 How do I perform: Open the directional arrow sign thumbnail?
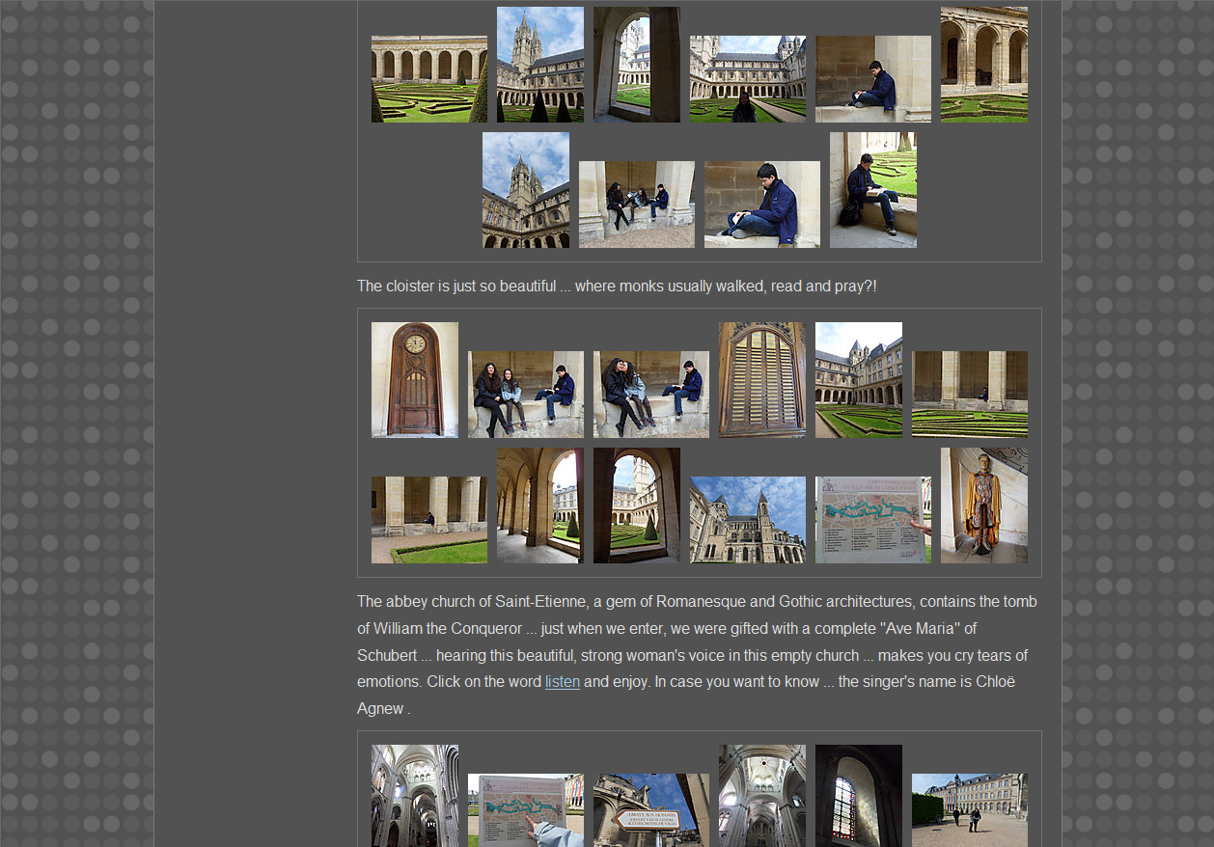(x=650, y=809)
